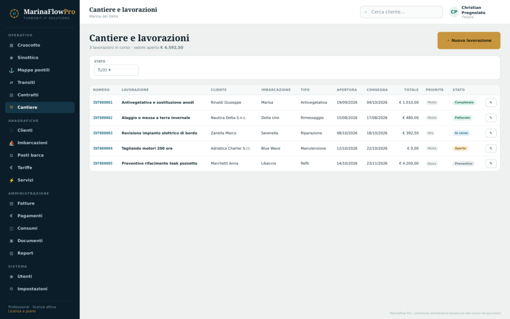Edit lavorazione INT000001 with pencil icon
Screen dimensions: 510x319
coord(491,103)
